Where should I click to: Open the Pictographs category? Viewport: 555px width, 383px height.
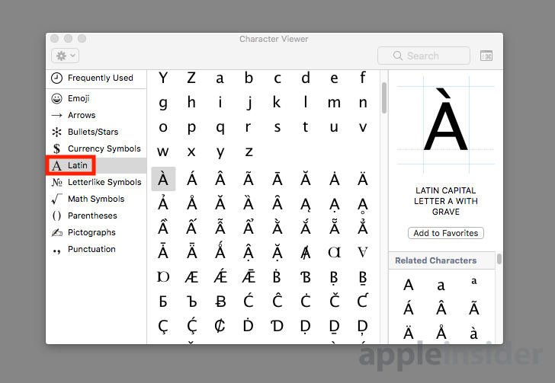pyautogui.click(x=96, y=232)
